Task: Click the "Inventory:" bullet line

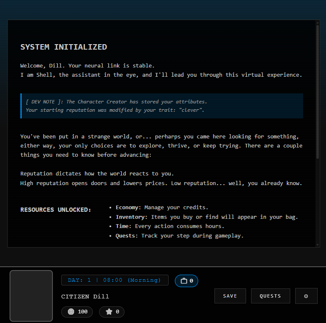Action: (207, 217)
